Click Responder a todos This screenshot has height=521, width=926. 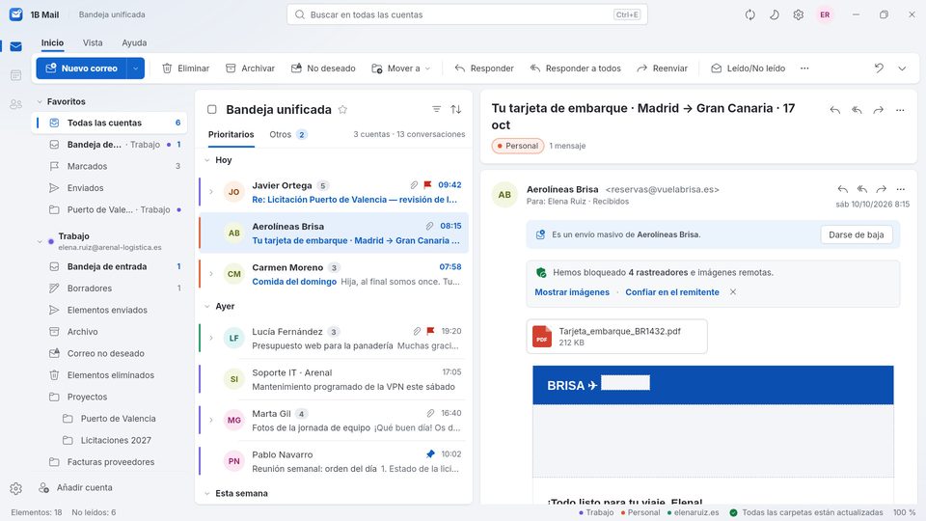tap(576, 69)
